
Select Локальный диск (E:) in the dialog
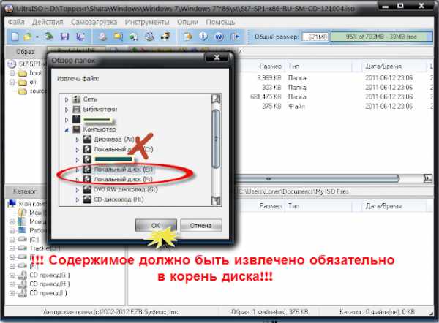point(123,170)
